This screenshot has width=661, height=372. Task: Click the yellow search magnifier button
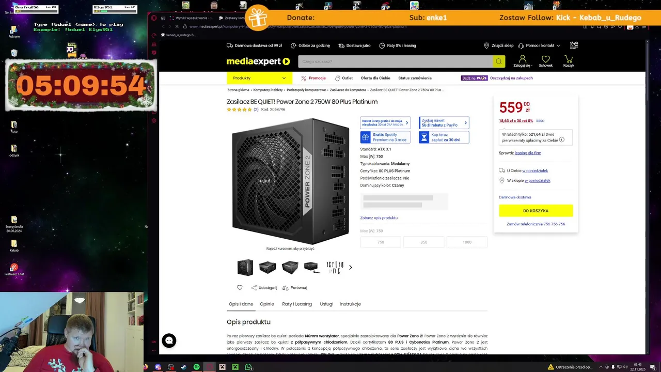499,61
